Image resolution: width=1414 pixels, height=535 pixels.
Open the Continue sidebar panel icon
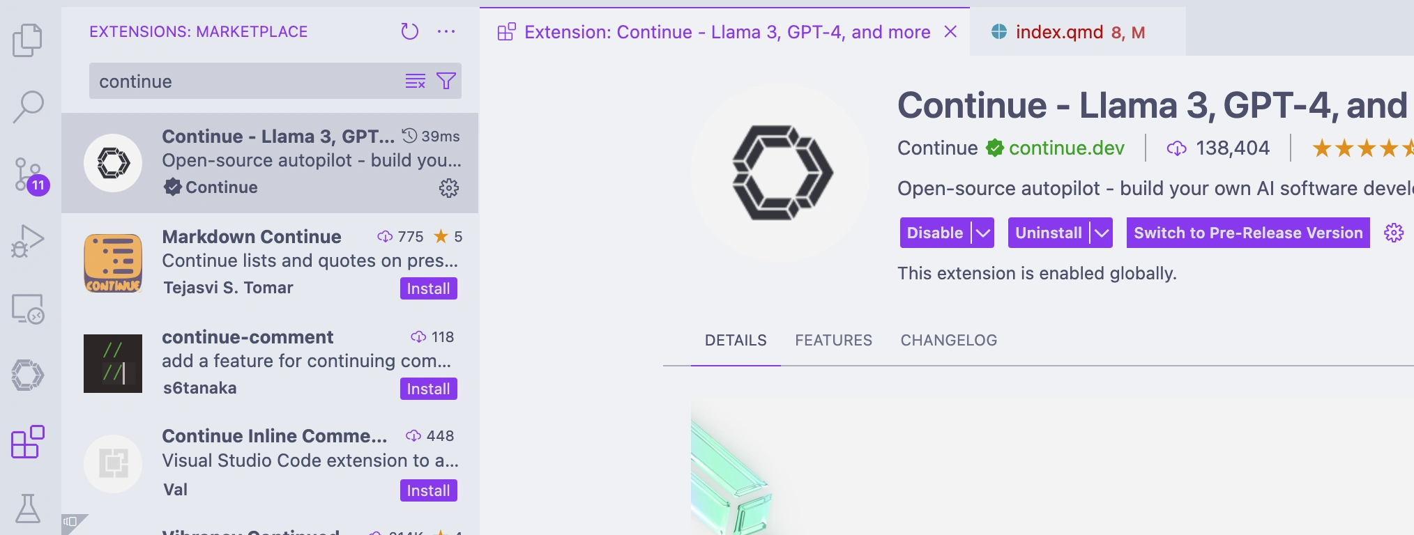coord(28,375)
